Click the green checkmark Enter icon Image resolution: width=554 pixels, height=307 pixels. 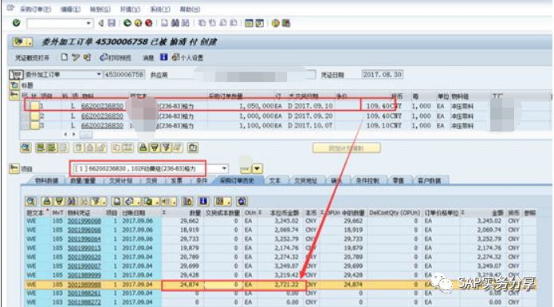click(x=16, y=23)
